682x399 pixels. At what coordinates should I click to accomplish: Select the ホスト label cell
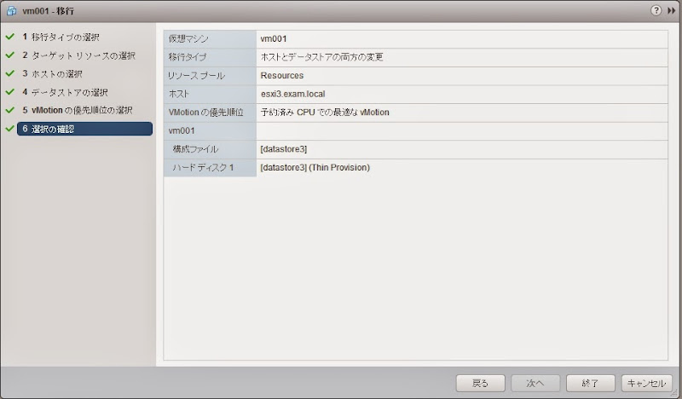point(210,94)
